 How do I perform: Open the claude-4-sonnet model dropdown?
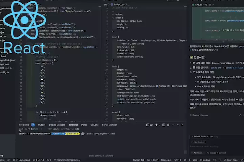coord(216,153)
